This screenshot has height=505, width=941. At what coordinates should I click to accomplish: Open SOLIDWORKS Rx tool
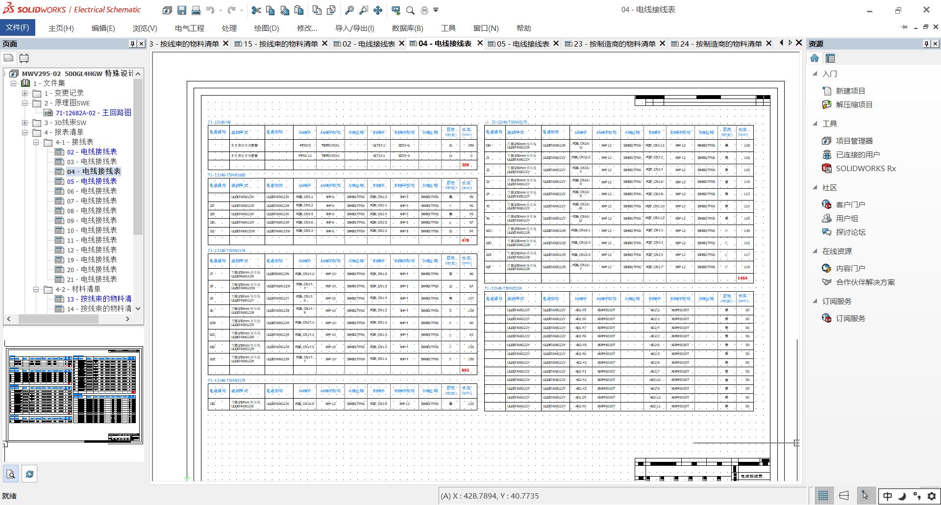click(x=866, y=168)
